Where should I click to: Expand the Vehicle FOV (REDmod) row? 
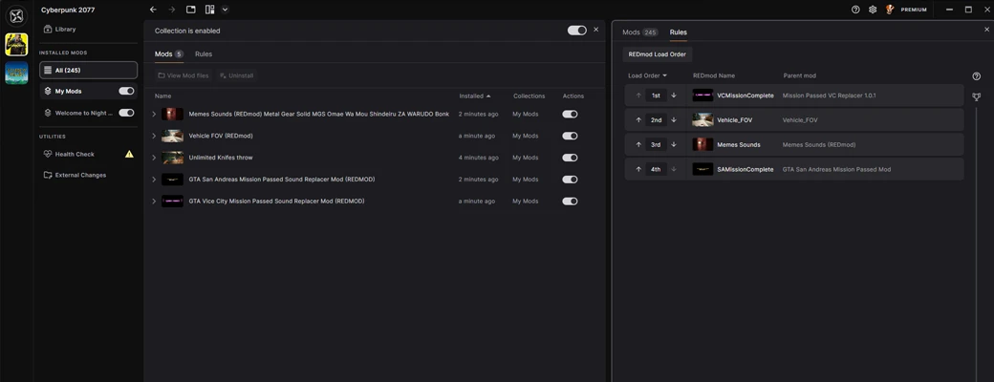point(154,136)
